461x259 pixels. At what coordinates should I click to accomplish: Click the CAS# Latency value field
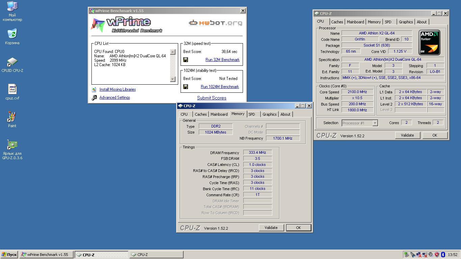257,165
